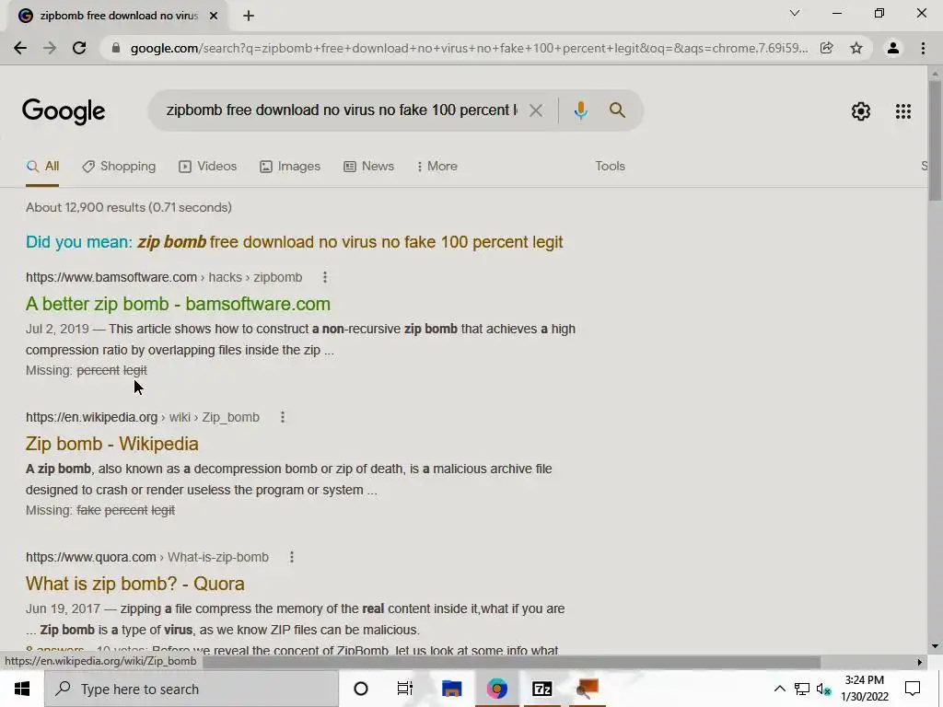Click the Google logo
943x707 pixels.
click(x=64, y=111)
